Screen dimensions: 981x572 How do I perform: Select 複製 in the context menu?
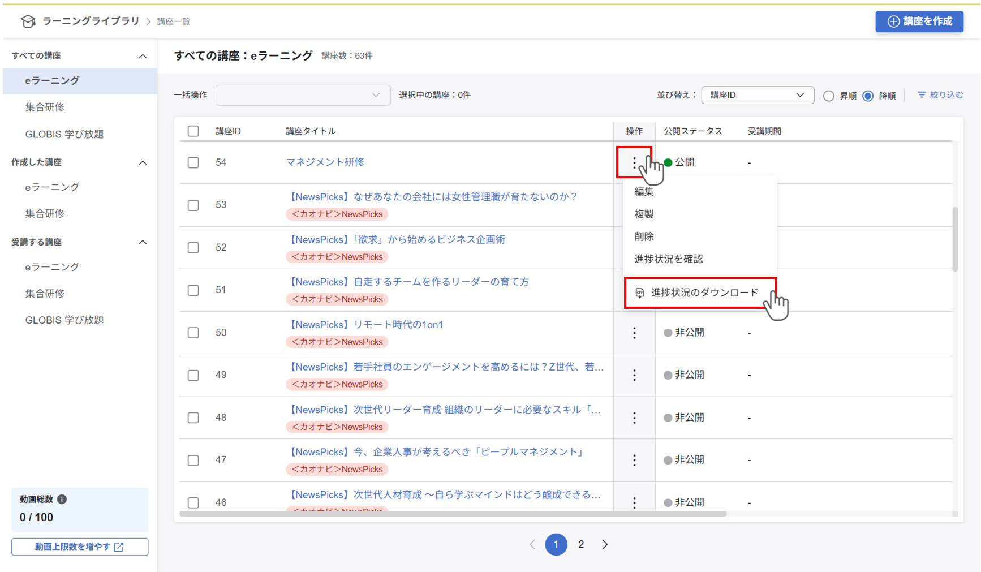644,214
